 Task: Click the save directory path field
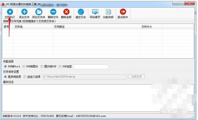pos(85,77)
